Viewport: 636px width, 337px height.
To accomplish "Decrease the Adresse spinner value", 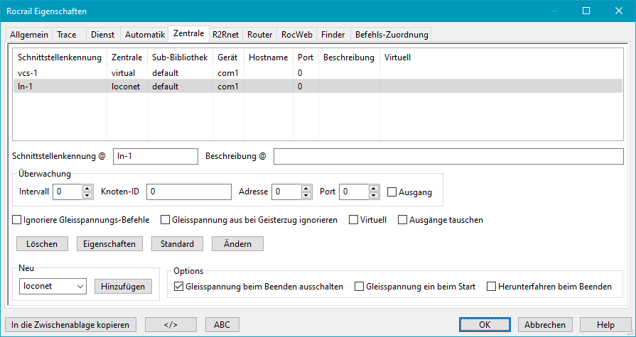I will pos(306,195).
